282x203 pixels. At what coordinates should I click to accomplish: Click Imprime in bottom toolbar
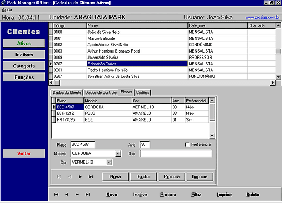pyautogui.click(x=224, y=195)
